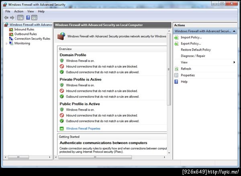This screenshot has height=176, width=241.
Task: Click Refresh in Actions pane
Action: click(x=186, y=69)
